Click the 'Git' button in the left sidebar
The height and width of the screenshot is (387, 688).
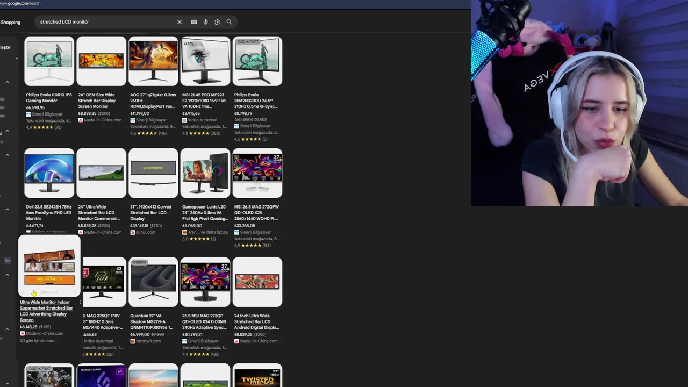point(7,261)
